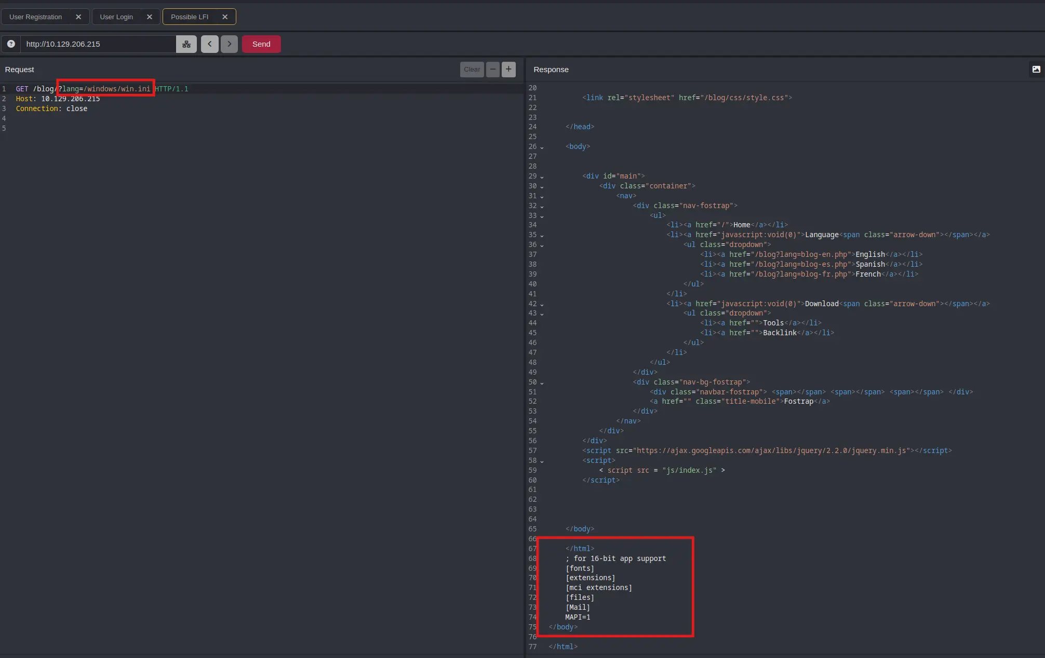1045x658 pixels.
Task: Switch to the User Registration tab
Action: click(x=35, y=17)
